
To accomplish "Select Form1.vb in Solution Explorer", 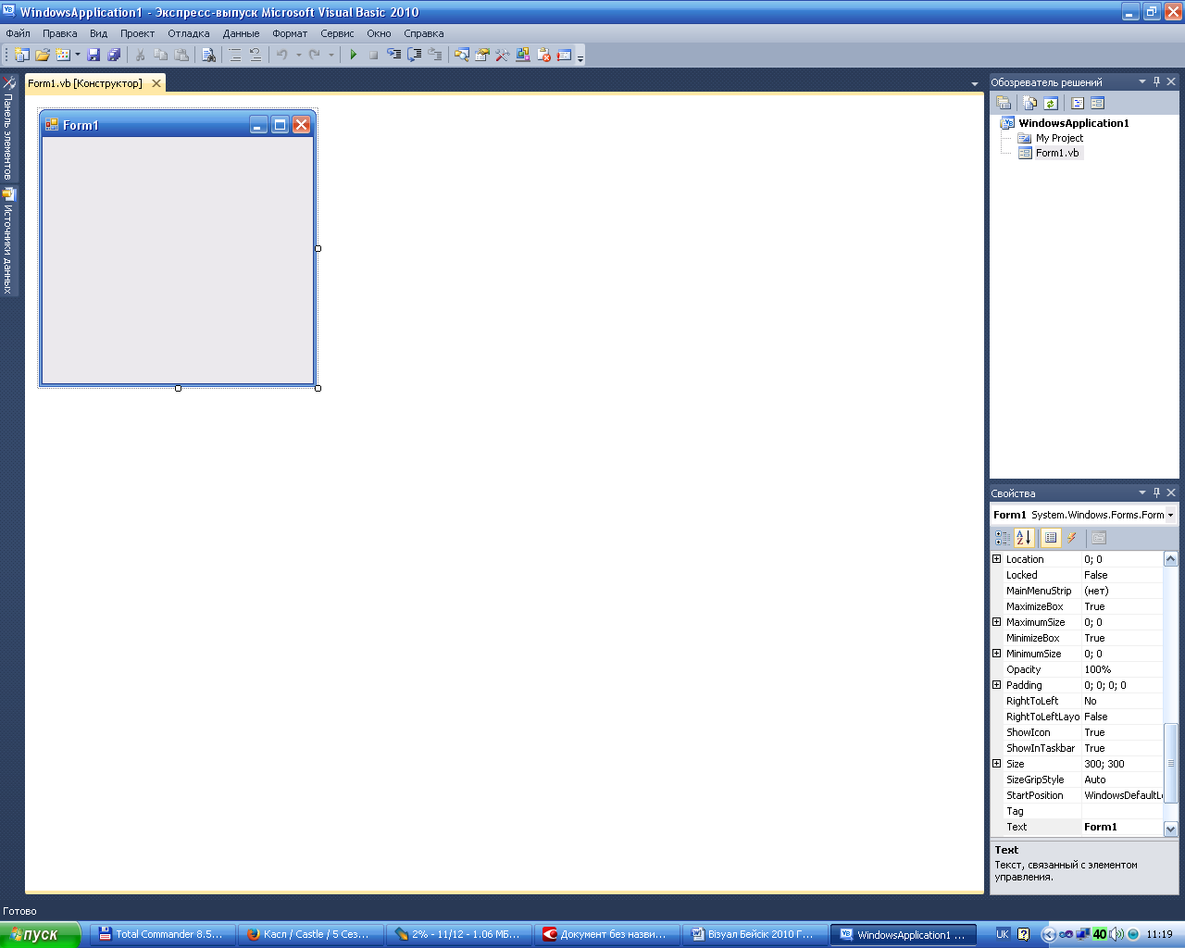I will tap(1057, 153).
